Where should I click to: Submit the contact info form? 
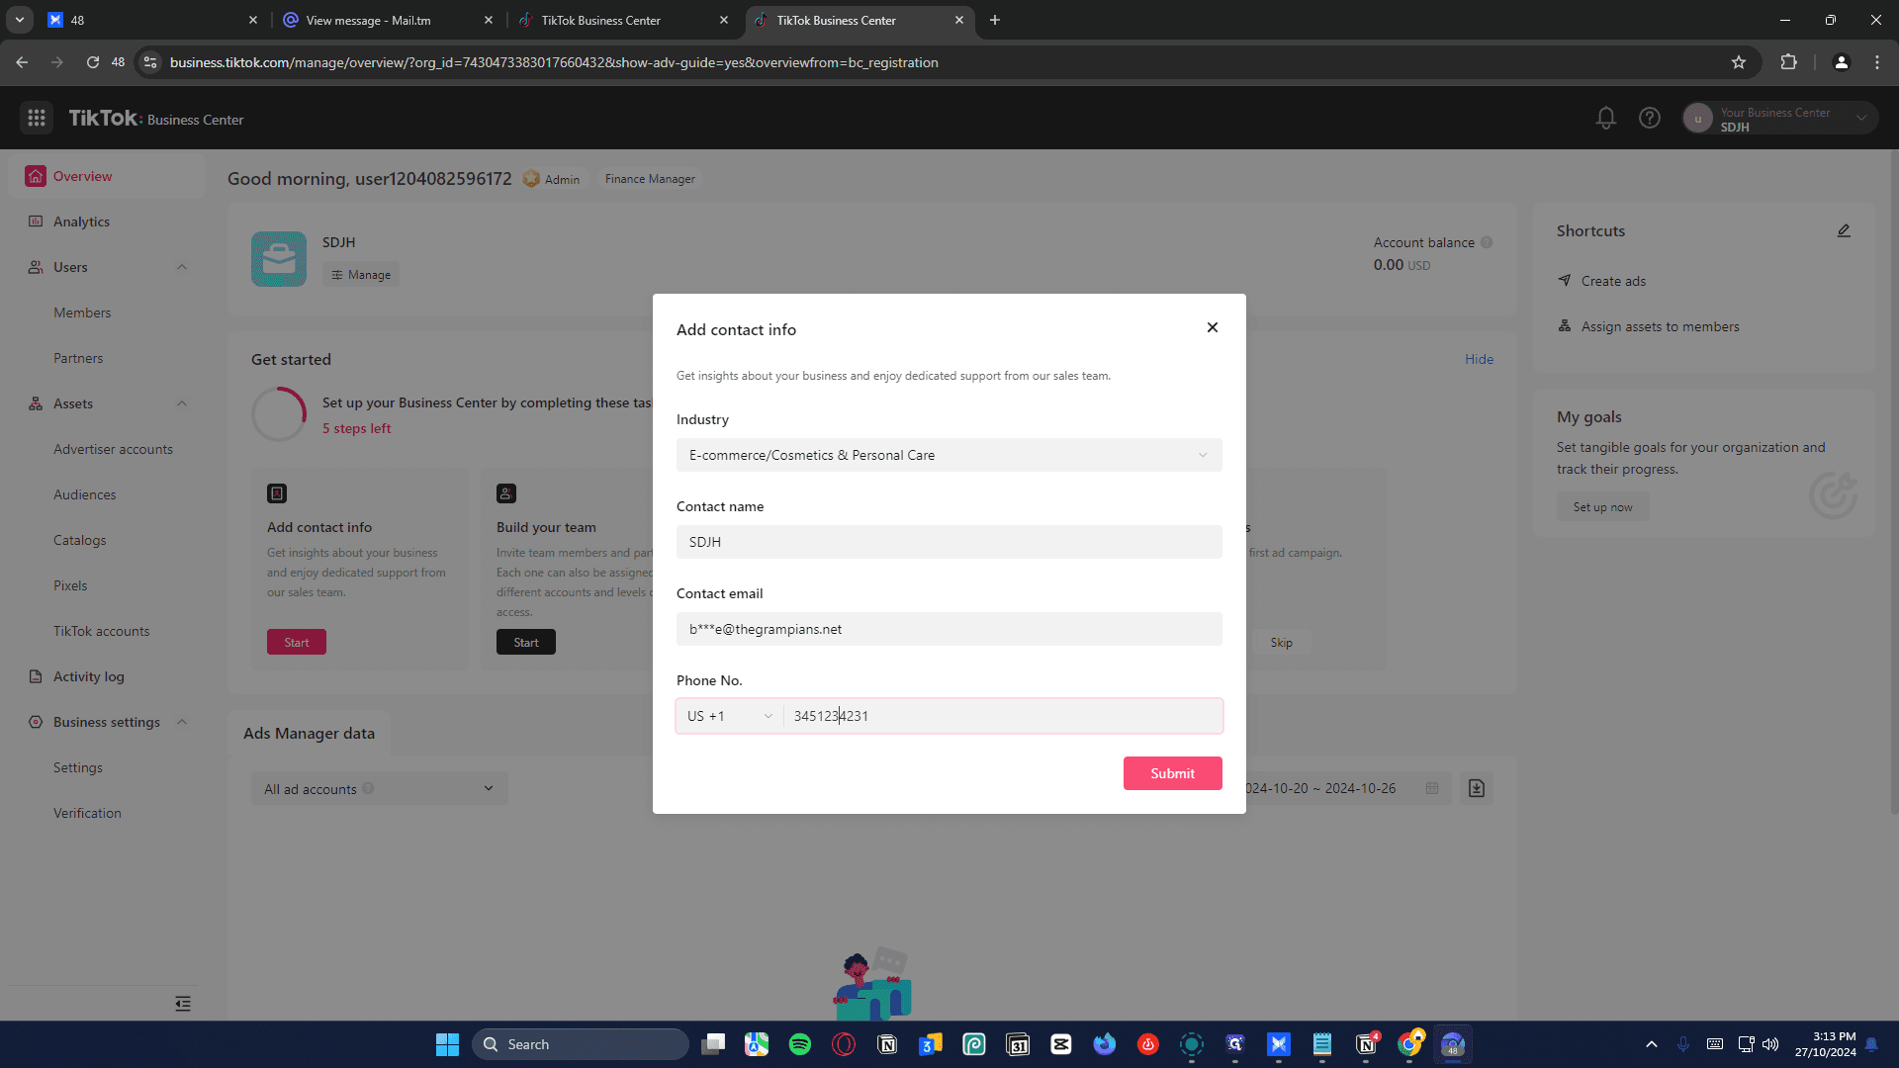(x=1172, y=773)
